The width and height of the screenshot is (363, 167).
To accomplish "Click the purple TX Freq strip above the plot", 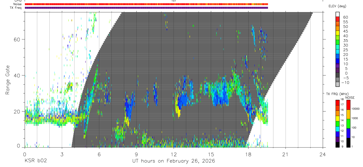I will tap(146, 8).
